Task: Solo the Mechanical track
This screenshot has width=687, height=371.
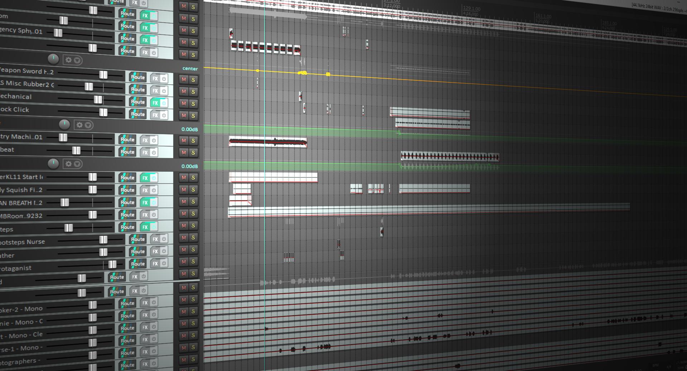Action: point(193,104)
